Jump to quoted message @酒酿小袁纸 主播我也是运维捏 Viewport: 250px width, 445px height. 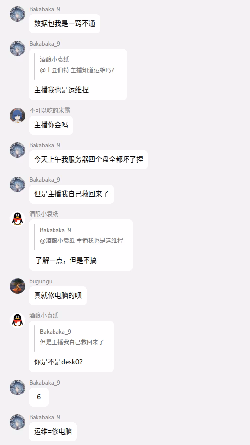point(81,240)
